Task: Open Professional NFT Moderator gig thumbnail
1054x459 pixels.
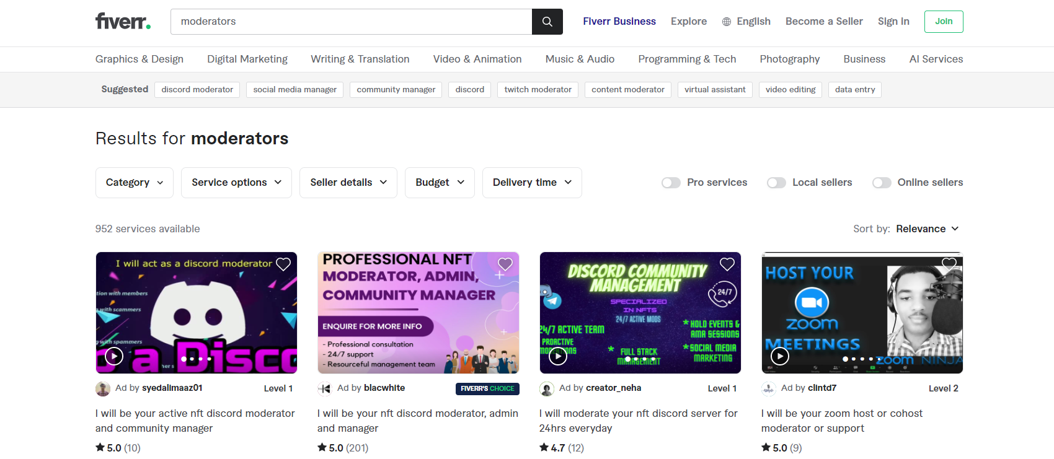Action: pos(418,313)
